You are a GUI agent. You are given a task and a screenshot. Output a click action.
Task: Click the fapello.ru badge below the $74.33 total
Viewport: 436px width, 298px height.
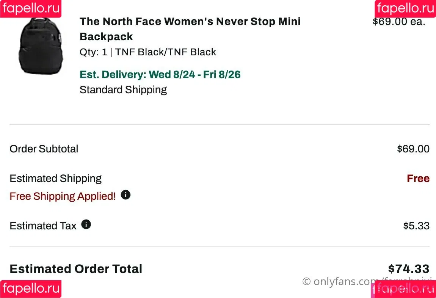[x=403, y=289]
